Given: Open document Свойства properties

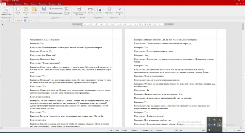Looking at the screenshot, I should (99, 10).
